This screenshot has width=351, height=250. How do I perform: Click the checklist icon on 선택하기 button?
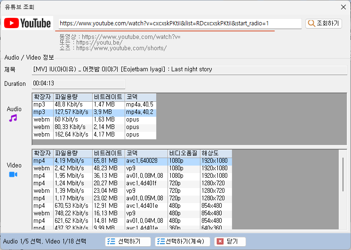pyautogui.click(x=111, y=241)
